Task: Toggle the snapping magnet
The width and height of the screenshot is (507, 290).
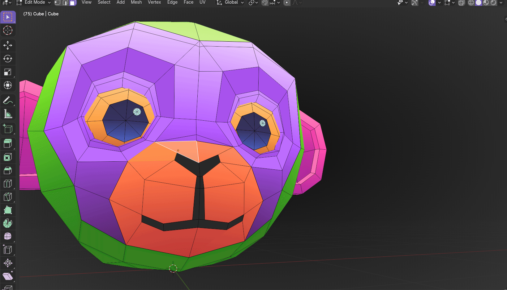Action: pos(265,2)
